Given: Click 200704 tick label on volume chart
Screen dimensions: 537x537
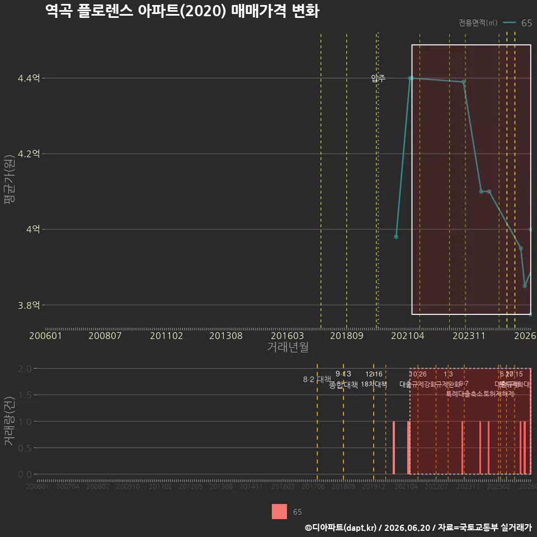Looking at the screenshot, I should tap(68, 486).
